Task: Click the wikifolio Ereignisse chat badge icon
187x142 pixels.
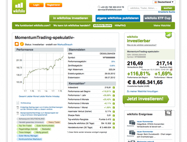Action: click(x=168, y=113)
